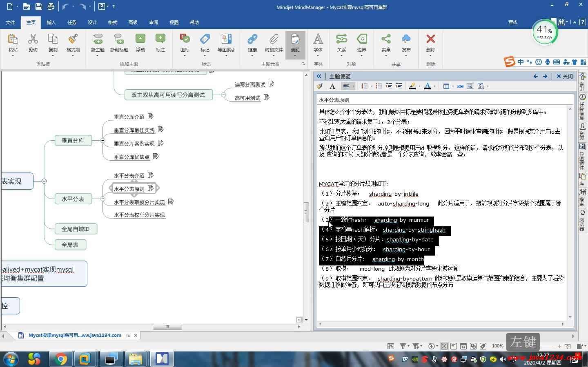The height and width of the screenshot is (367, 588).
Task: Select the 全局自增ID topic
Action: pyautogui.click(x=76, y=229)
